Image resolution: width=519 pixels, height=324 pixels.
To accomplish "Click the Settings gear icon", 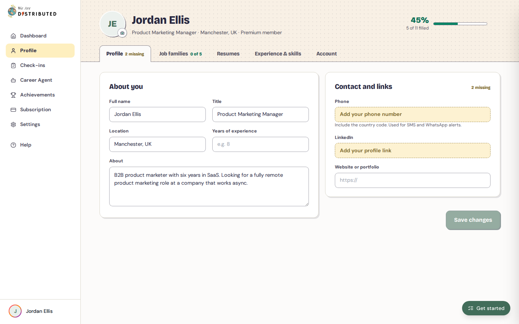I will [x=13, y=125].
